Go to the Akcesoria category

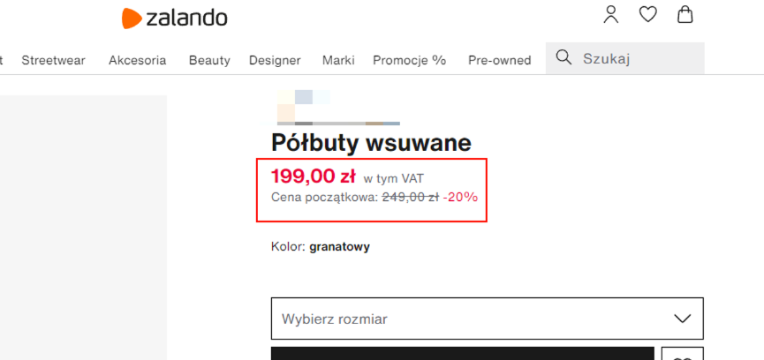pos(137,60)
